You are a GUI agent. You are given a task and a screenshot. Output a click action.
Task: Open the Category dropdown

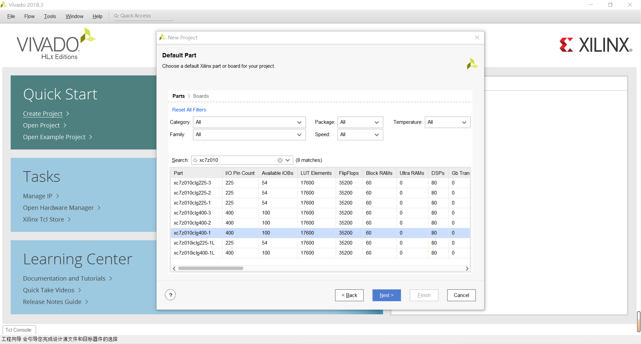(249, 122)
